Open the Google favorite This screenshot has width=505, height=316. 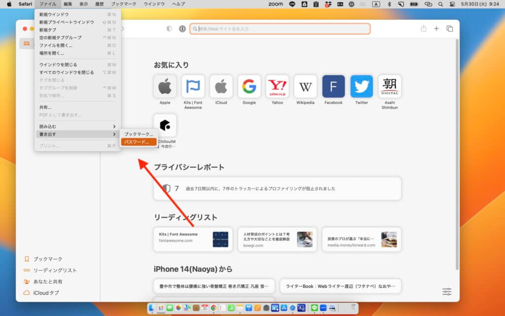[x=249, y=86]
